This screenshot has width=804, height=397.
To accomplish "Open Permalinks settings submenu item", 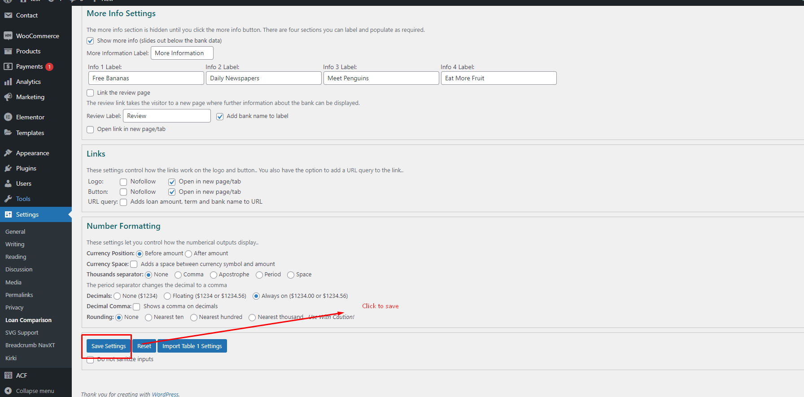I will coord(19,295).
